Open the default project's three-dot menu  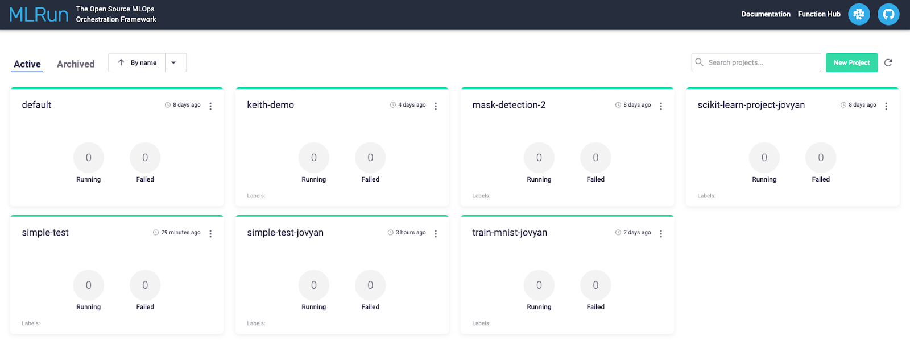point(210,106)
